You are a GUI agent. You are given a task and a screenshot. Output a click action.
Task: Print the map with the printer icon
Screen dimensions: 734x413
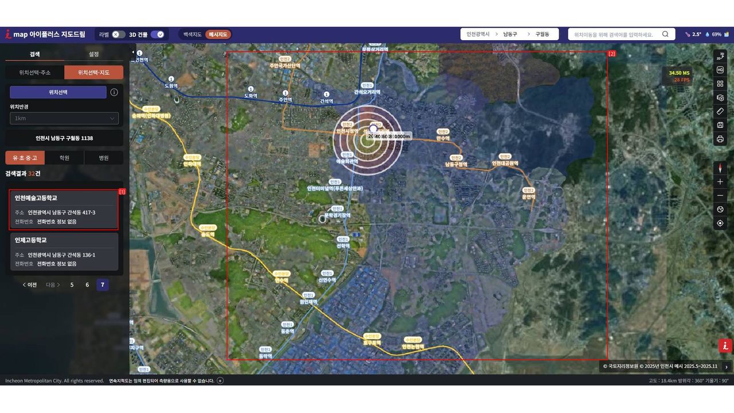coord(720,139)
